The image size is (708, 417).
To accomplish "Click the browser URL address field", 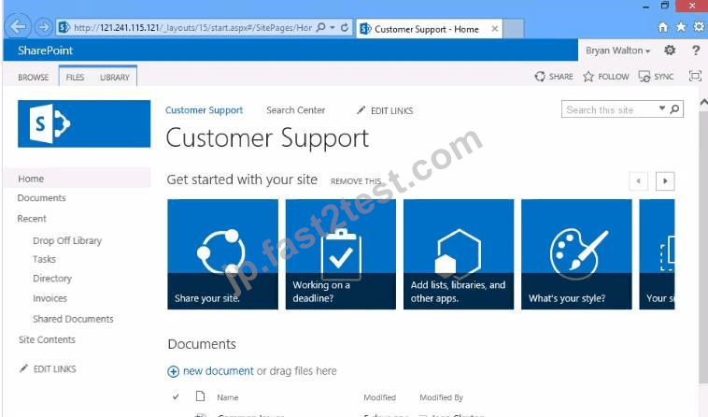I will [192, 27].
